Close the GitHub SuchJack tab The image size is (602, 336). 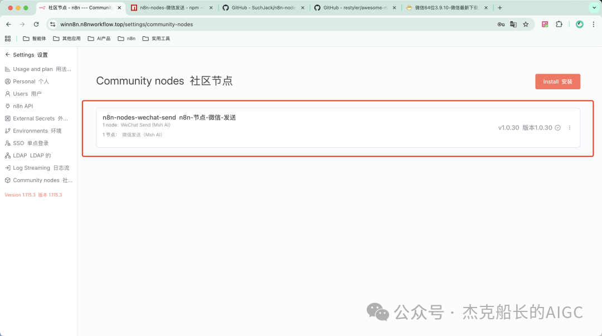pos(303,8)
